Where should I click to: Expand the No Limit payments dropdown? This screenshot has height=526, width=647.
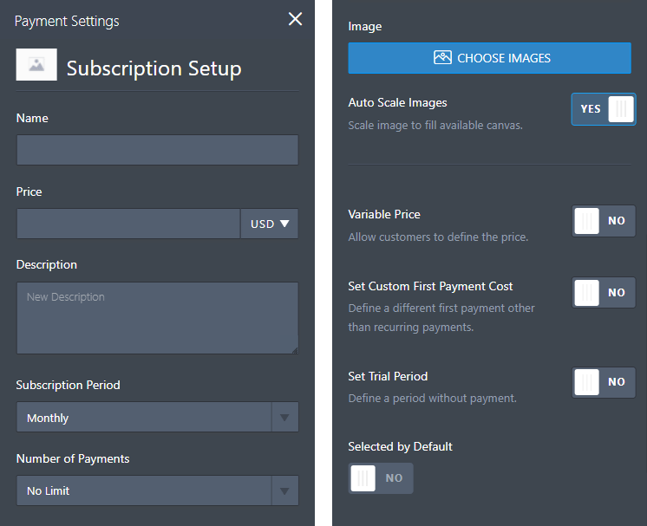tap(145, 490)
